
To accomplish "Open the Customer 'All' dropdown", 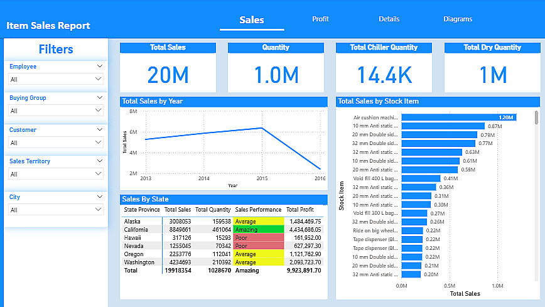I will [x=56, y=143].
